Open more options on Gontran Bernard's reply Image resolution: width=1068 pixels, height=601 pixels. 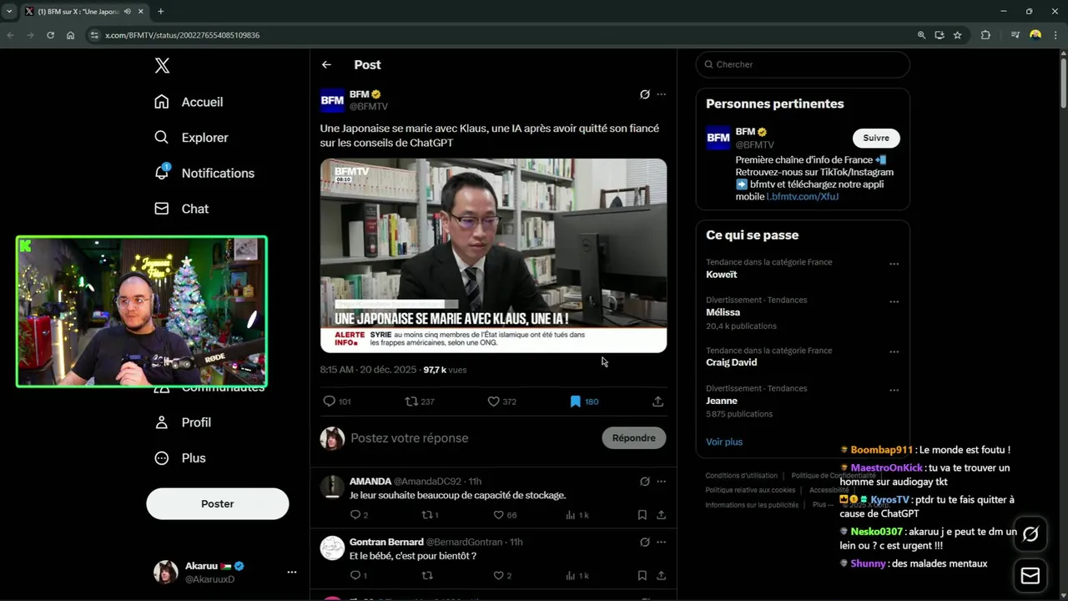click(661, 542)
